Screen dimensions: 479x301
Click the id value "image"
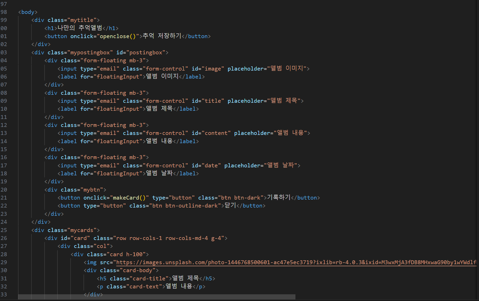pos(213,69)
